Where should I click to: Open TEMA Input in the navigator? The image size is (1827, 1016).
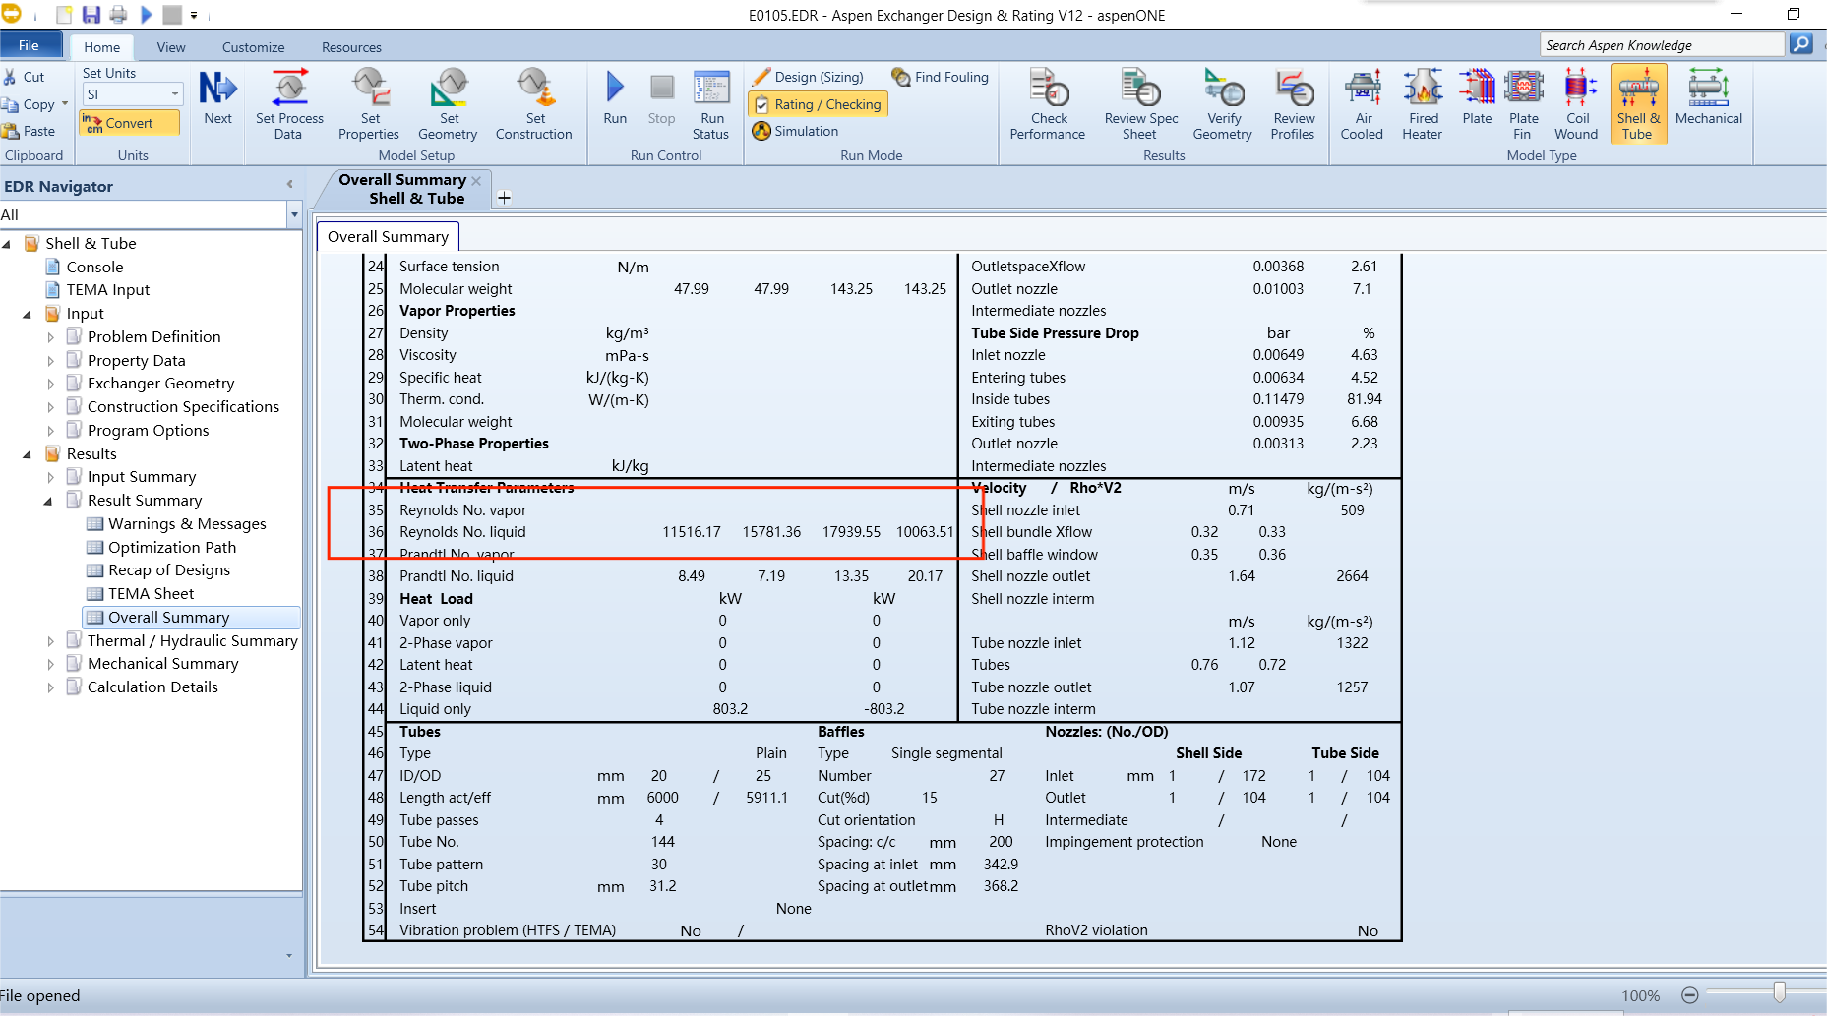pos(108,290)
